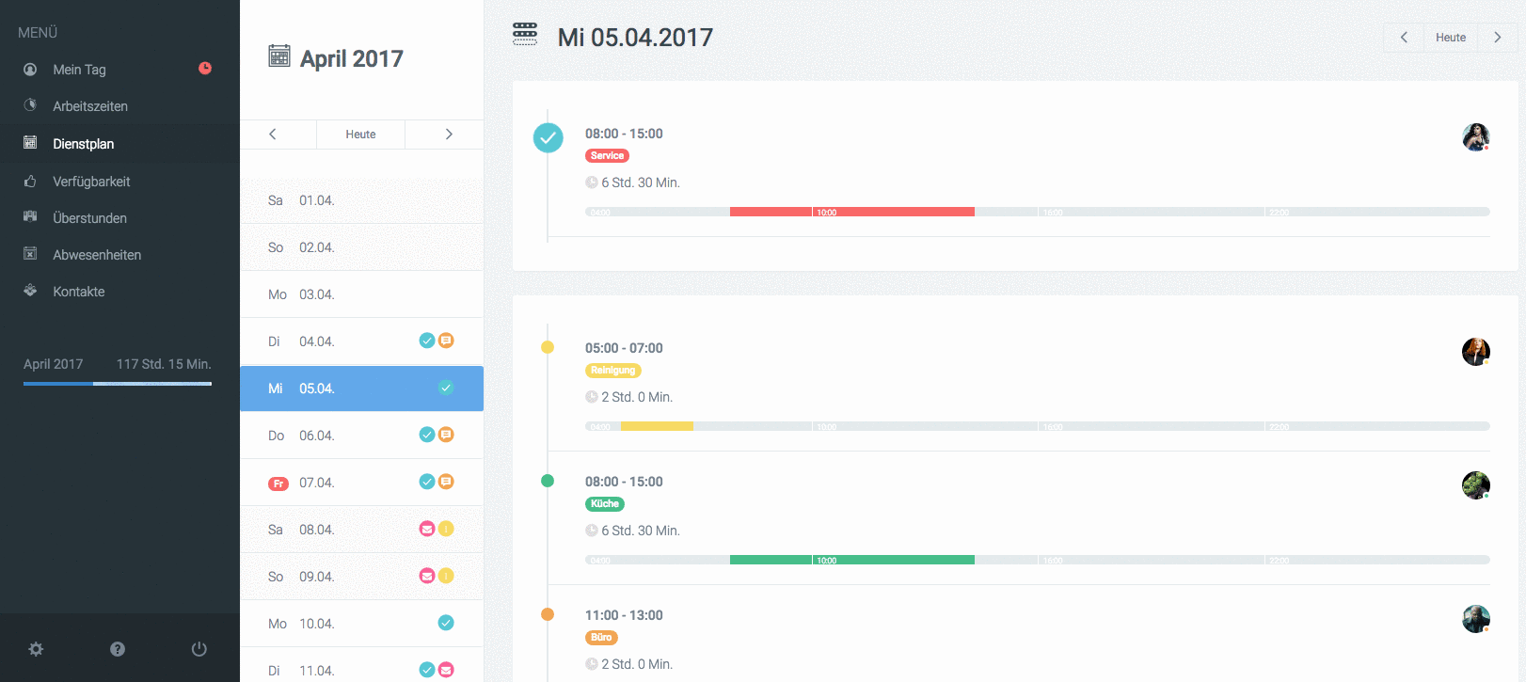Open avatar of the Büro shift employee
1526x682 pixels.
1476,619
